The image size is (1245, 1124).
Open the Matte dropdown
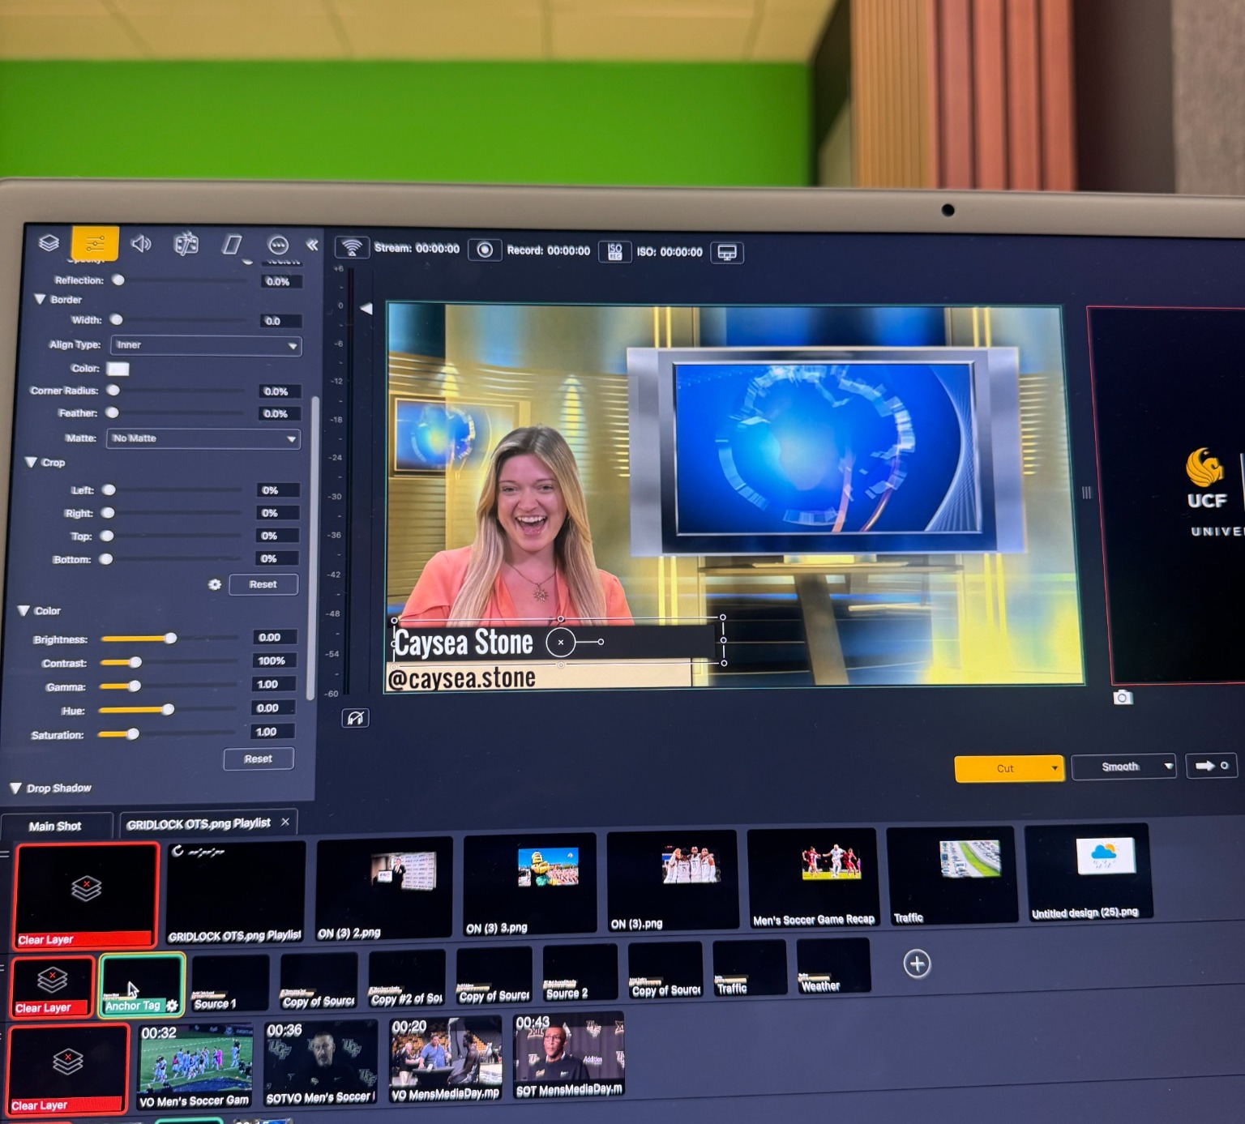203,438
